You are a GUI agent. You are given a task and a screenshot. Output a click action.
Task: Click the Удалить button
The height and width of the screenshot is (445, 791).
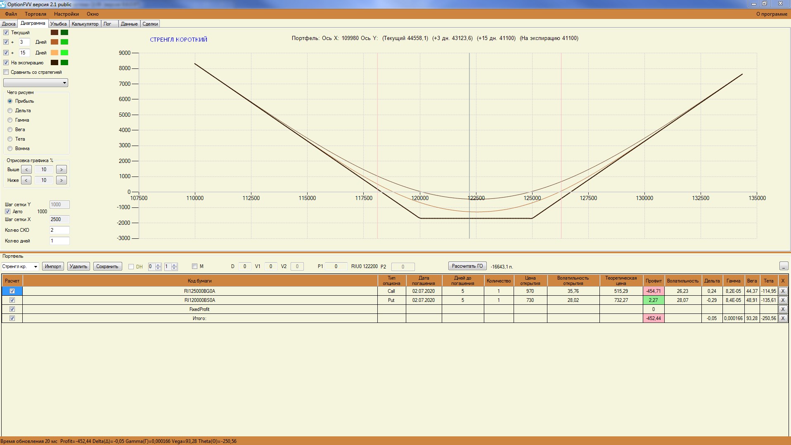[x=78, y=266]
